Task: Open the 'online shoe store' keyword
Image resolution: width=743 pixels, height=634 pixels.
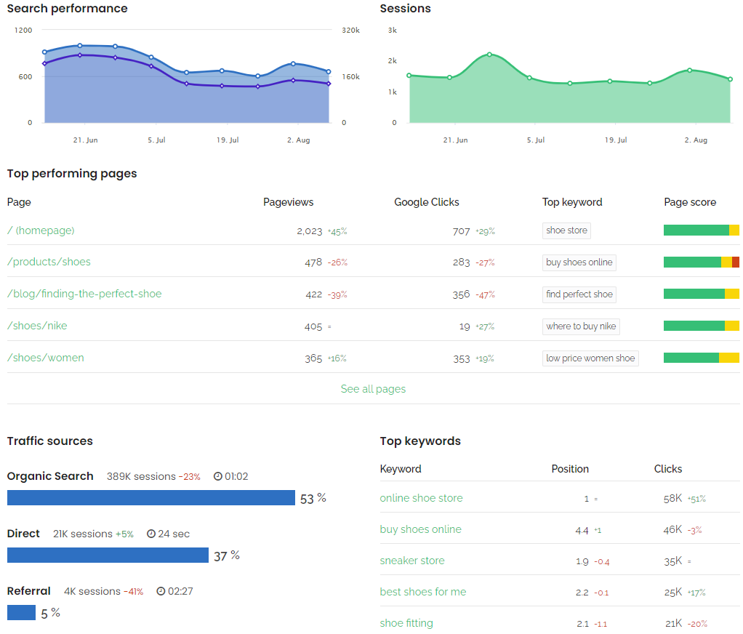Action: [x=421, y=498]
